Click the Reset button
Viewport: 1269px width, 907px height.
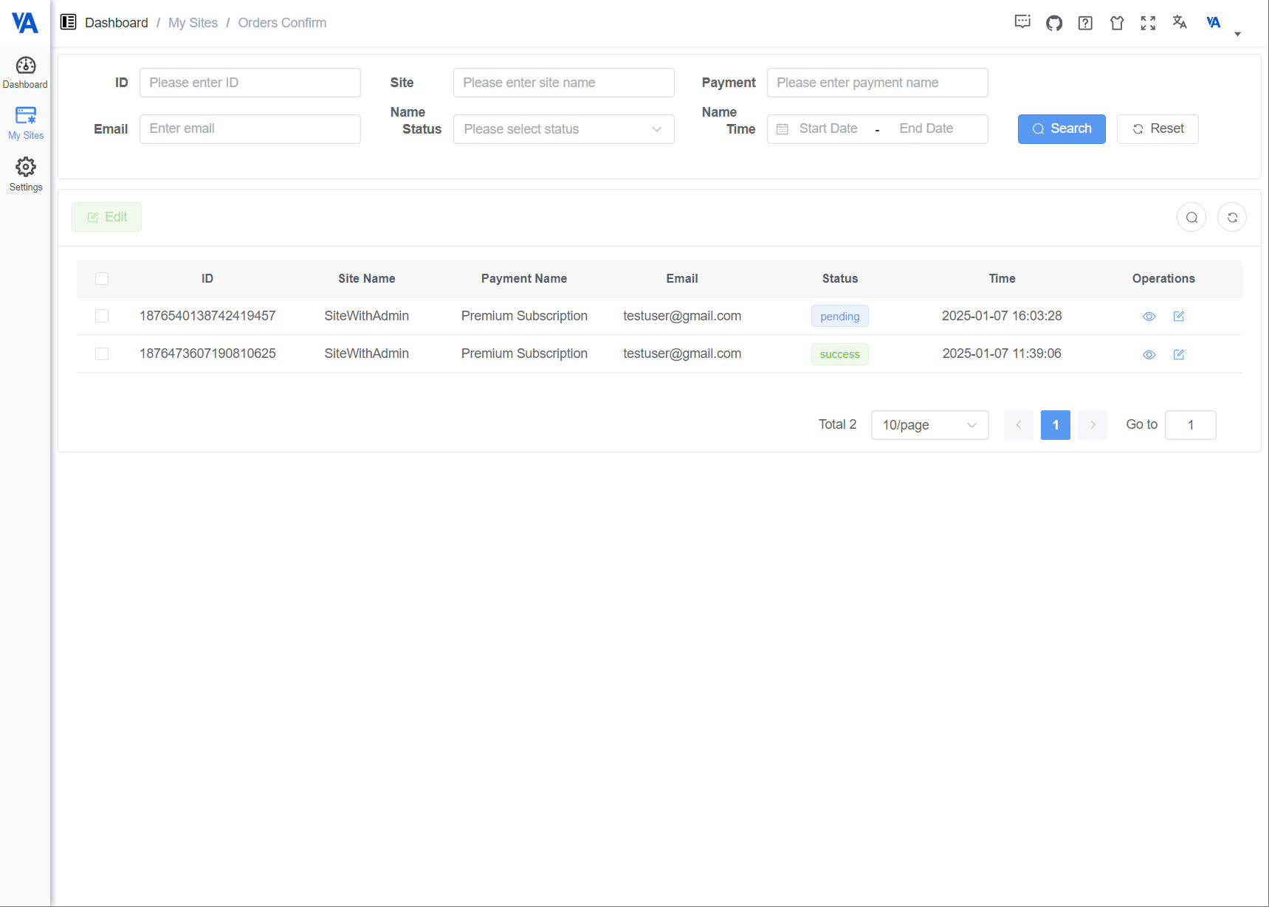pyautogui.click(x=1157, y=128)
